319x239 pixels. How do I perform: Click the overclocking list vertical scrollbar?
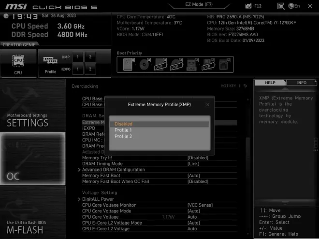click(249, 155)
